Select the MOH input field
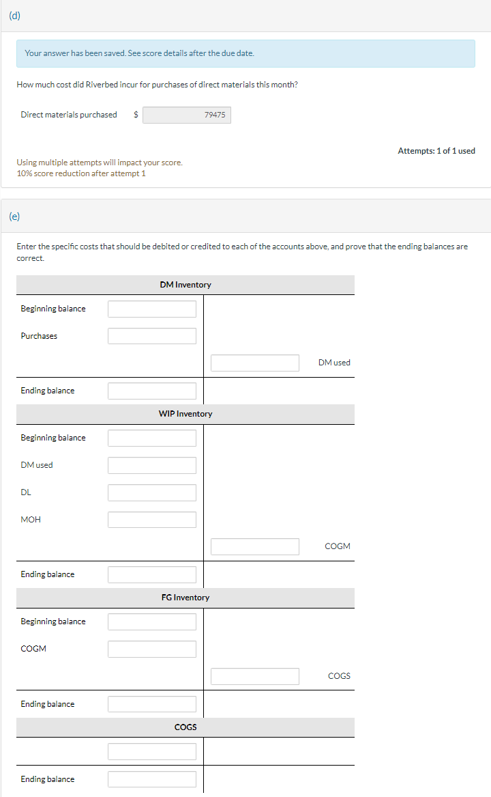The width and height of the screenshot is (491, 797). click(x=151, y=519)
